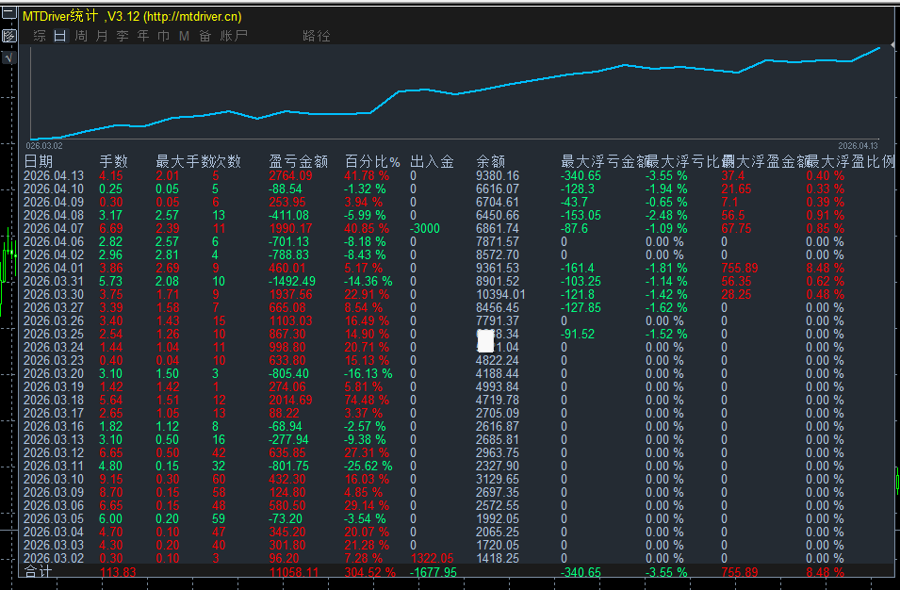Click the equity curve peak at right end

click(879, 48)
